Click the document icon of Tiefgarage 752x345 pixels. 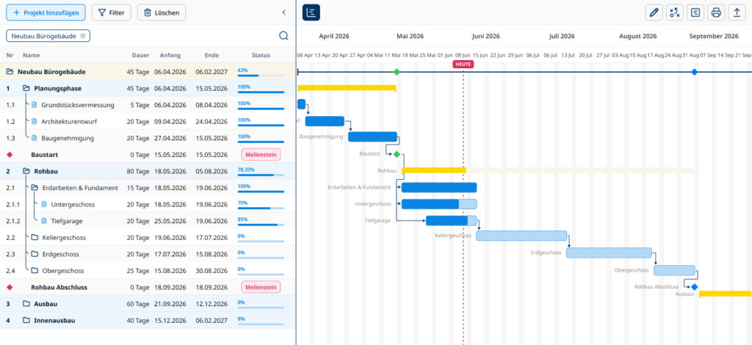tap(44, 221)
